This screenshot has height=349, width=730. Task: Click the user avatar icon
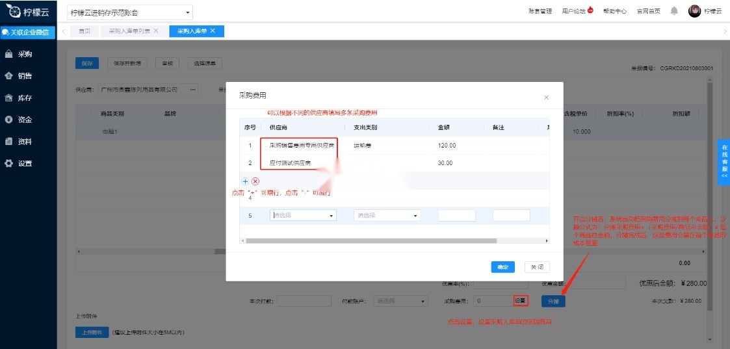(x=694, y=11)
